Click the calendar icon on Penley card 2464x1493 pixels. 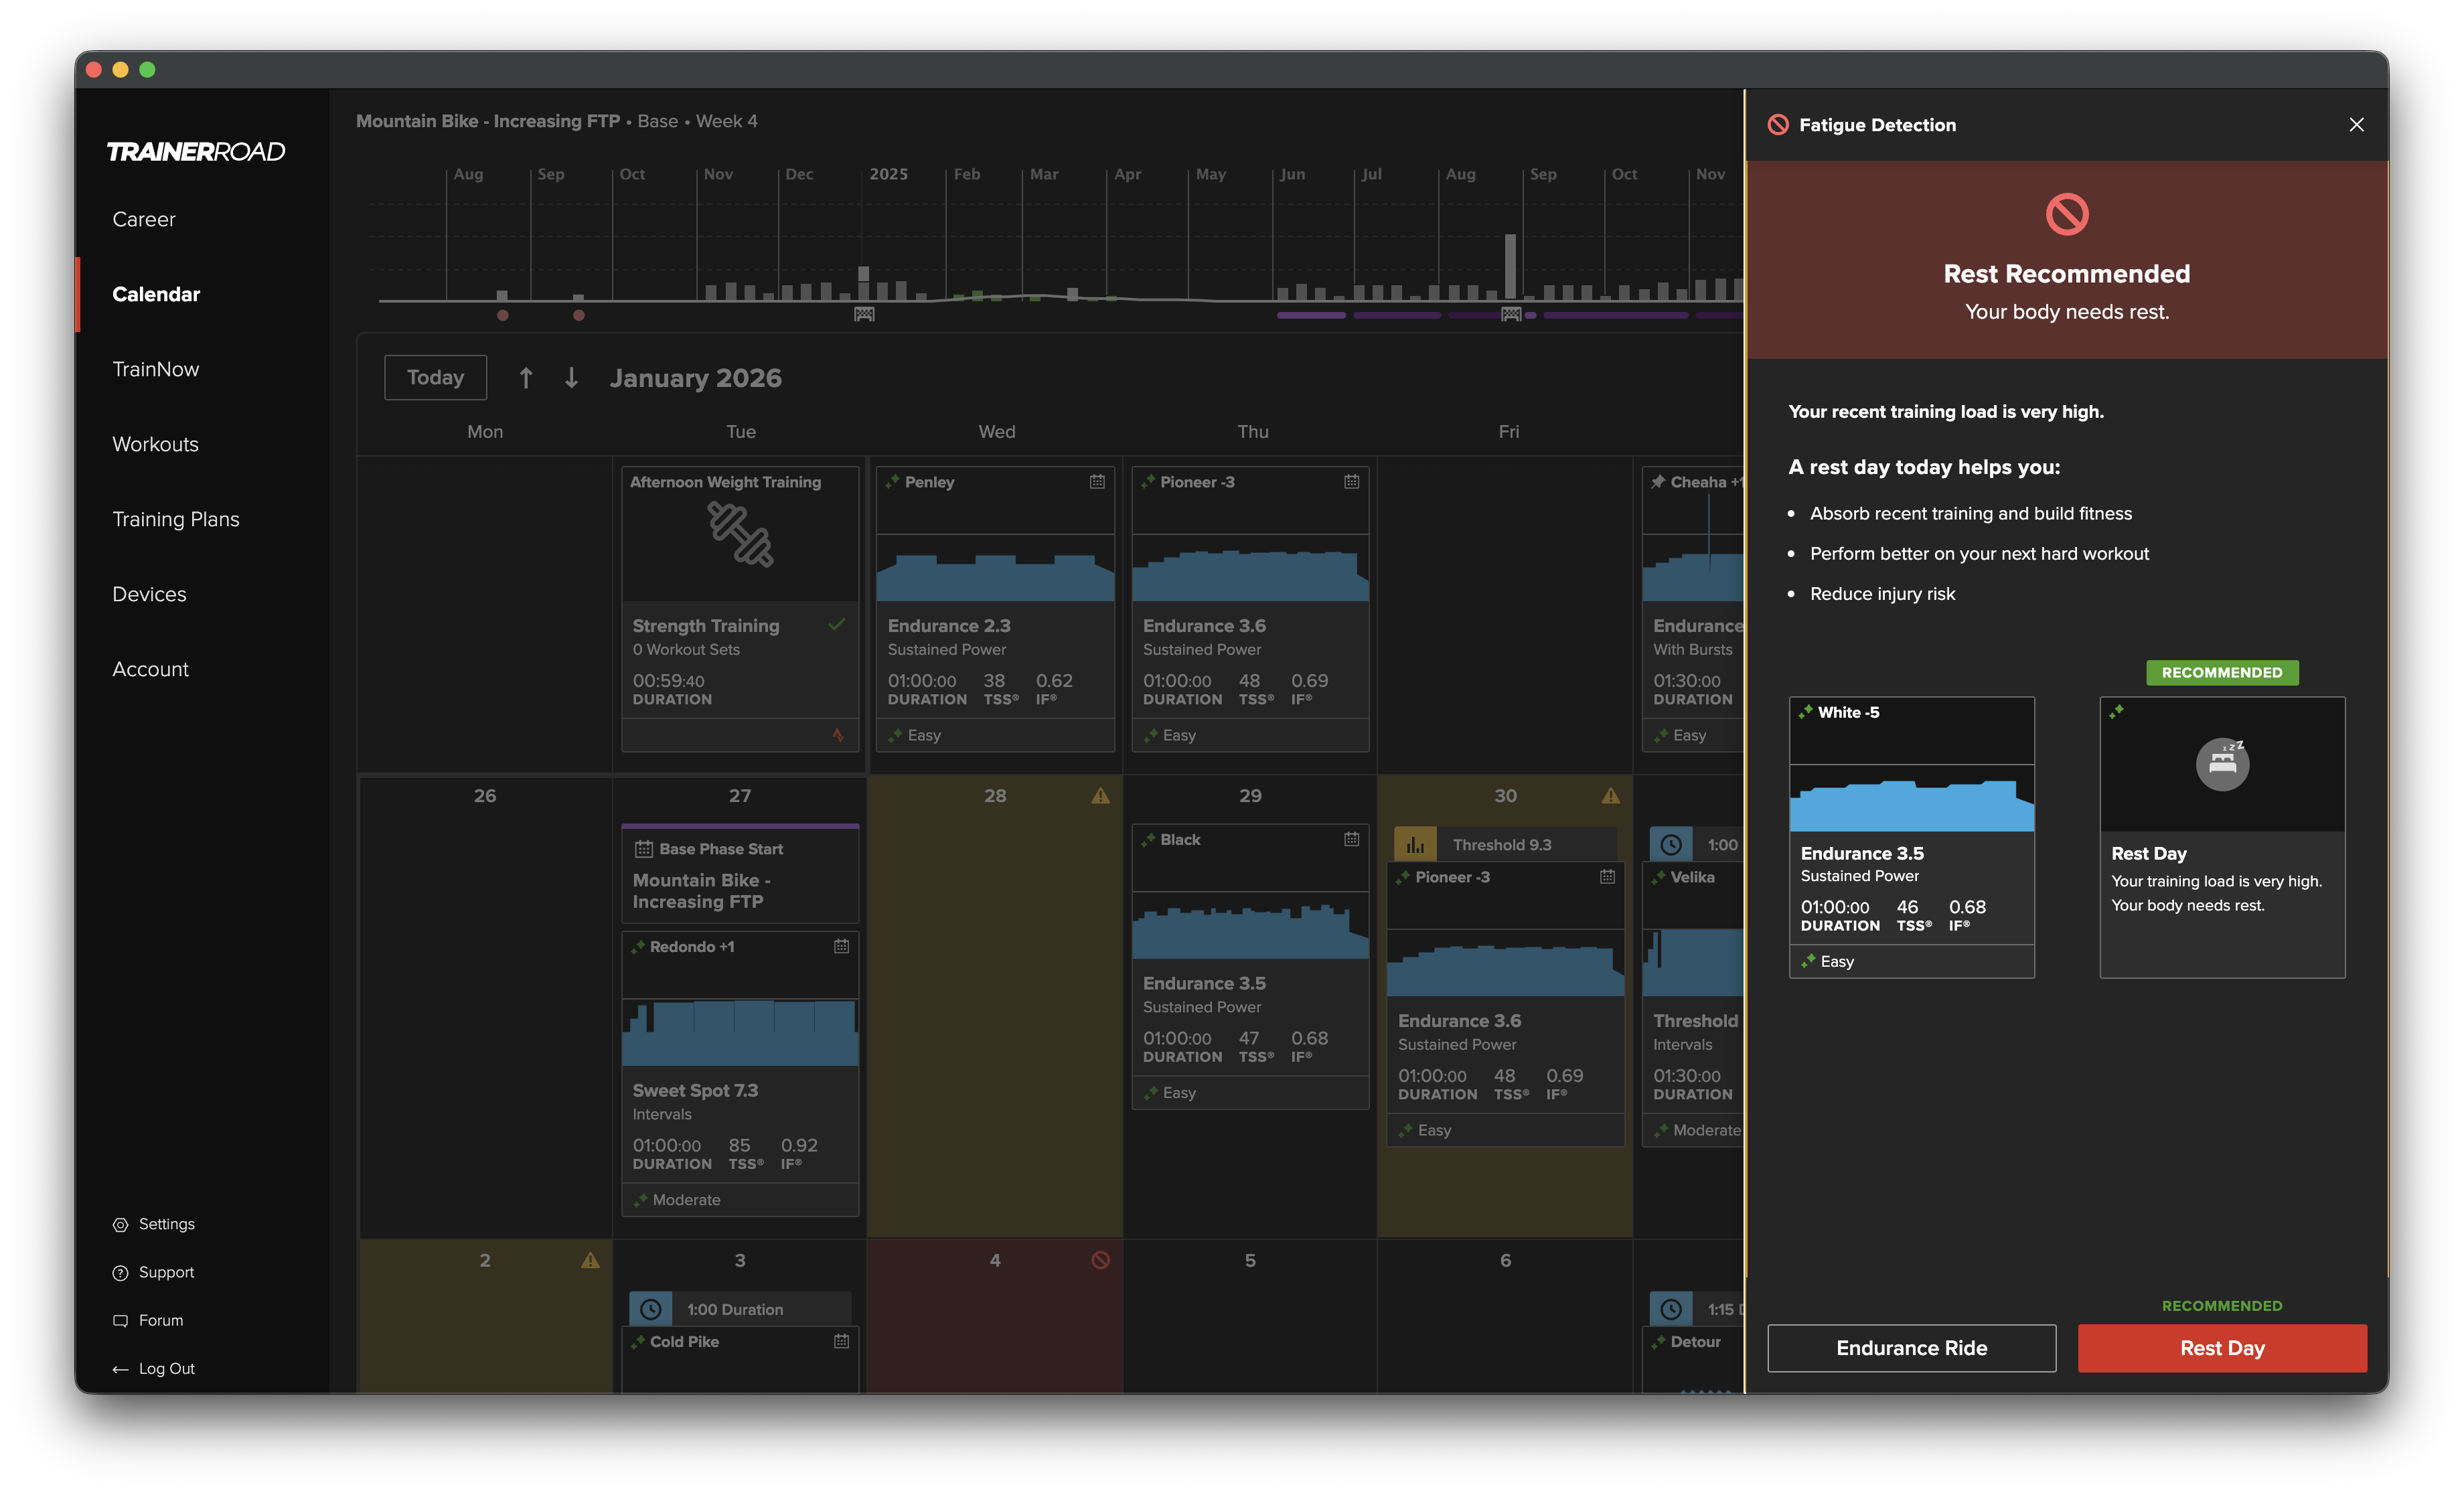coord(1097,481)
